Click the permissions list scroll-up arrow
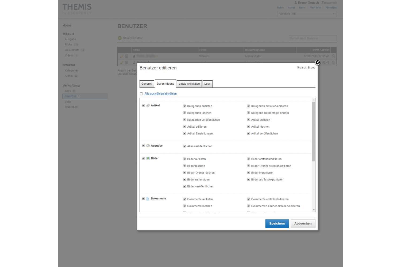401x267 pixels. pyautogui.click(x=314, y=100)
